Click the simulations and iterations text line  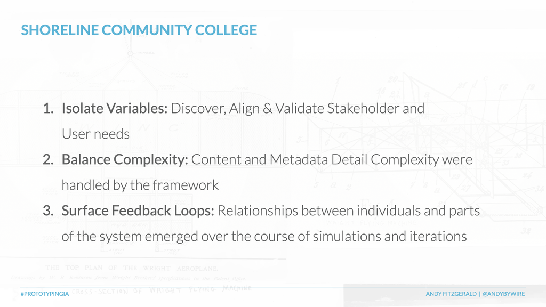tap(264, 236)
